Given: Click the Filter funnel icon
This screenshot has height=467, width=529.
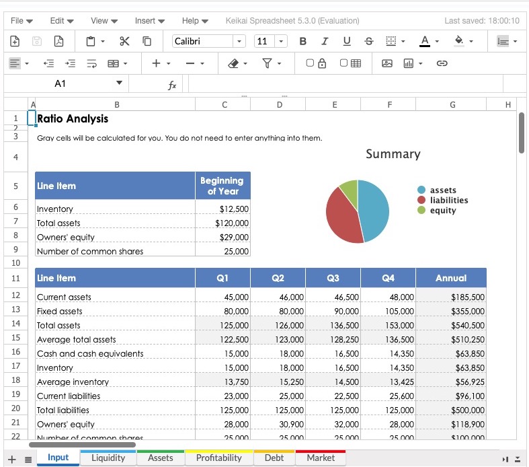Looking at the screenshot, I should (x=267, y=63).
